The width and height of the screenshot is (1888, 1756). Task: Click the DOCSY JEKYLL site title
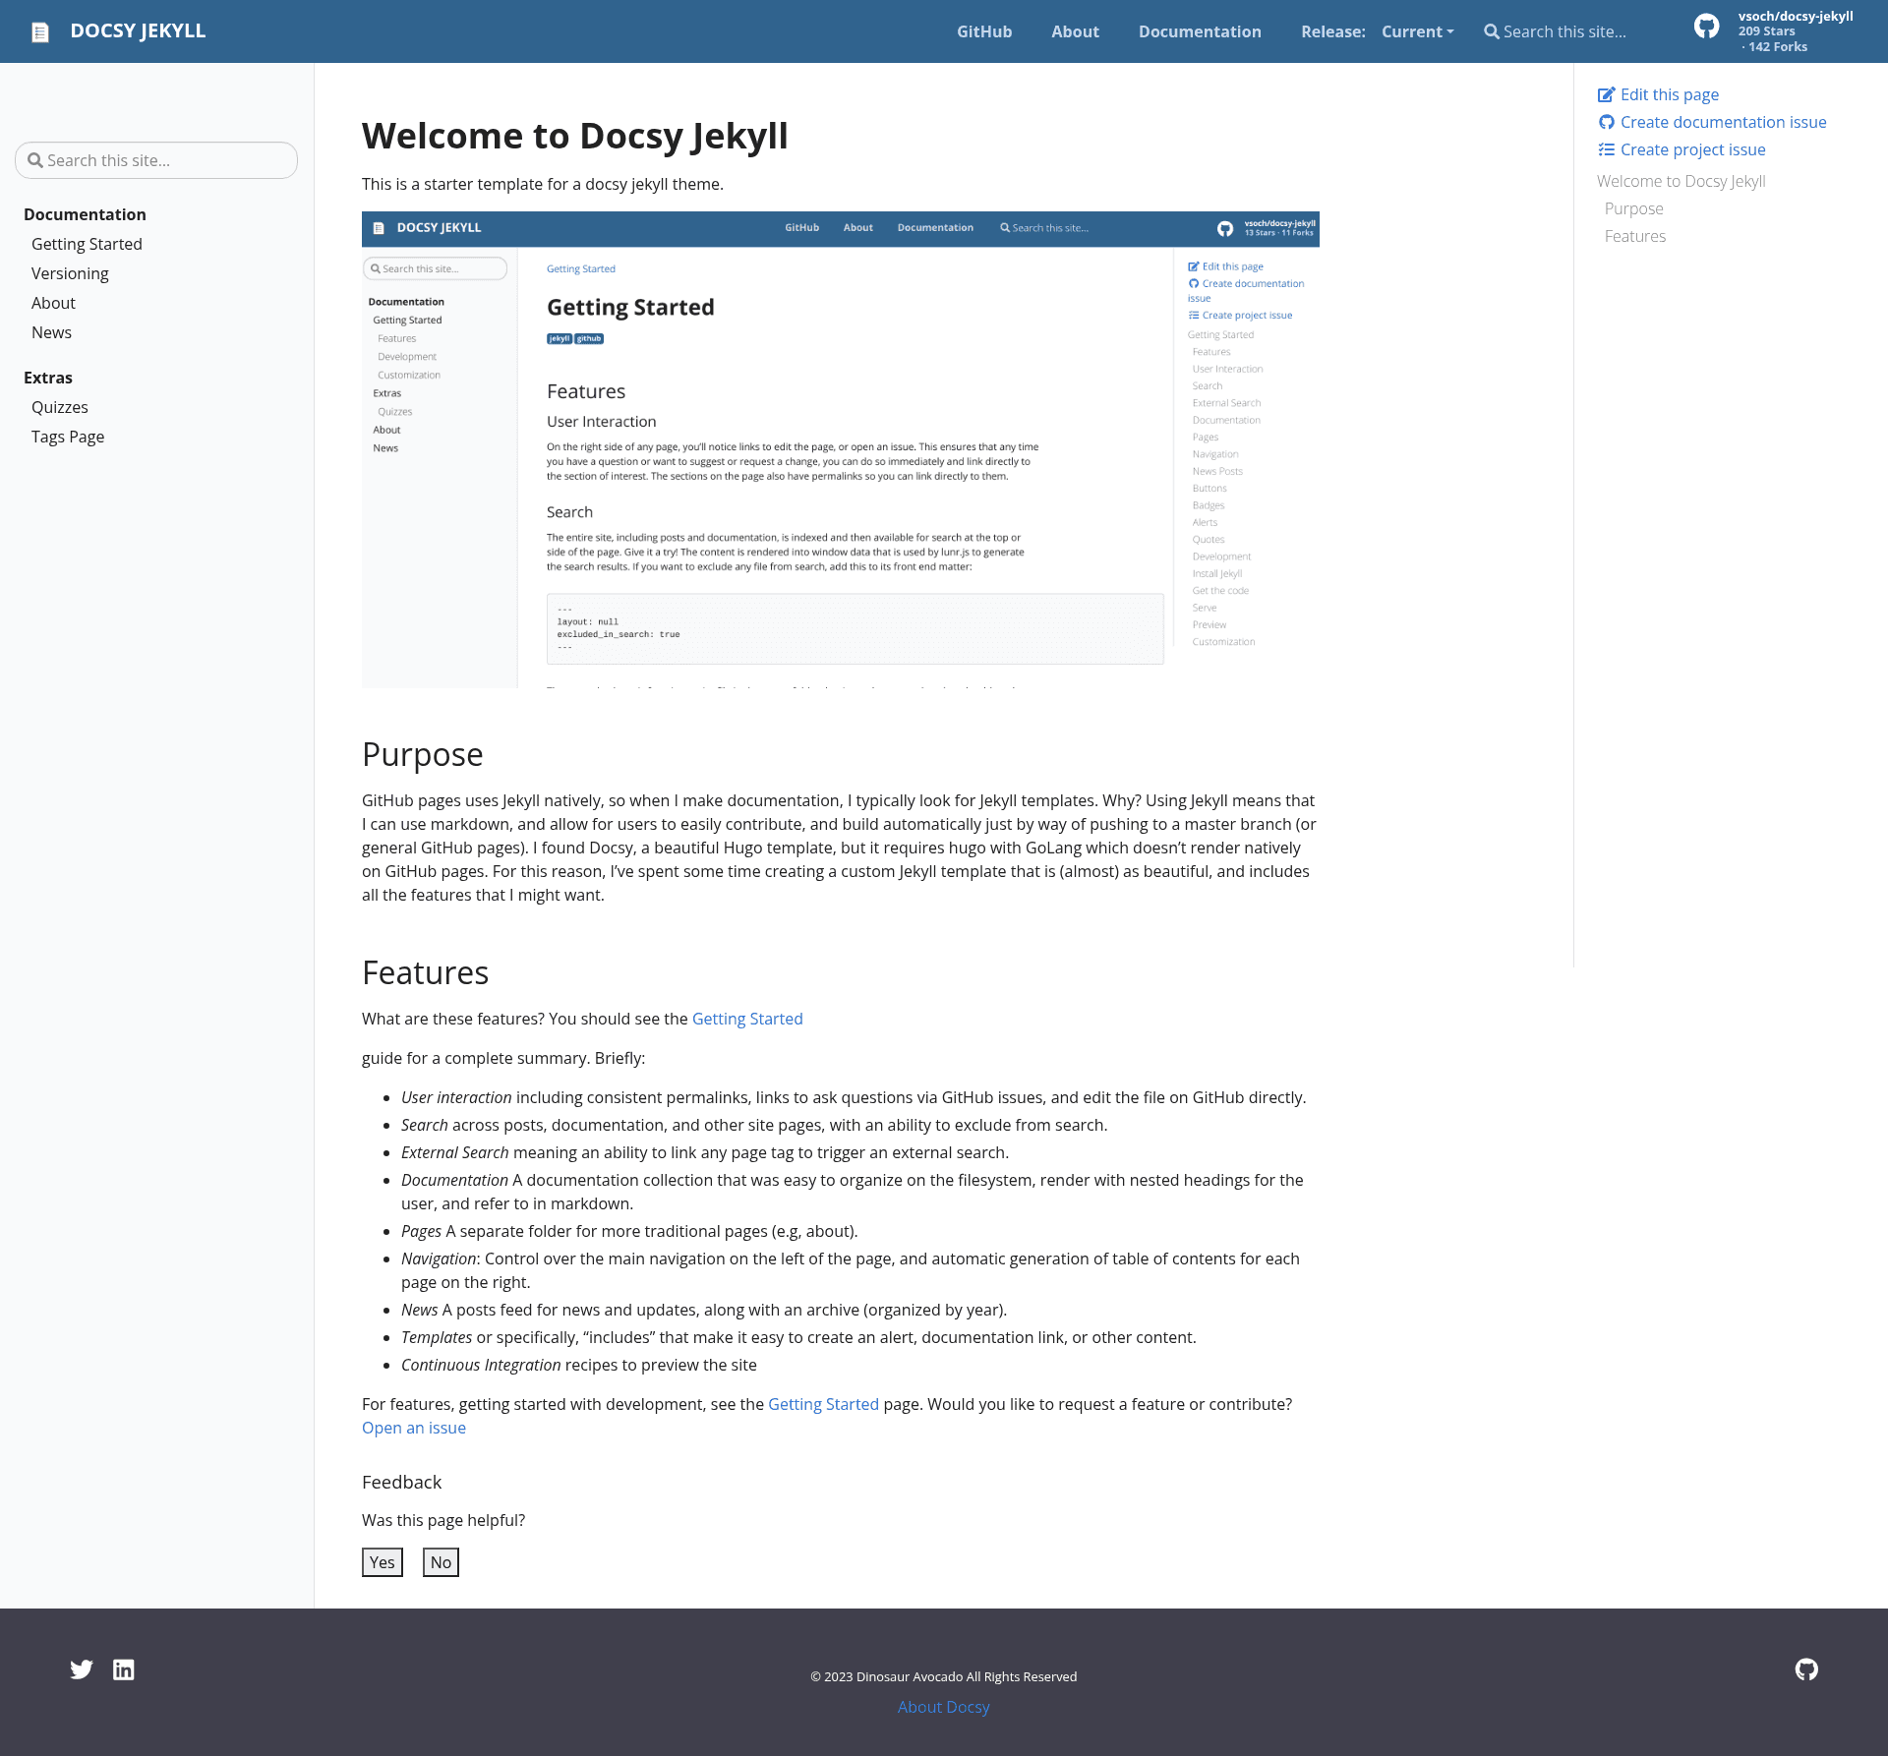point(138,30)
